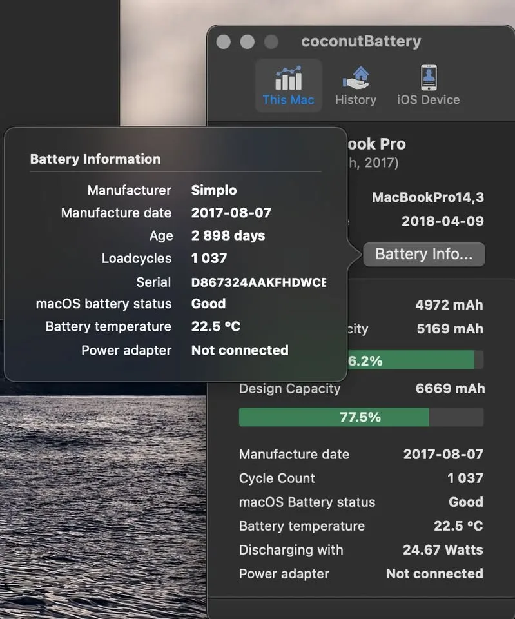The height and width of the screenshot is (619, 515).
Task: Click model identifier MacBookPro14,3
Action: coord(428,197)
